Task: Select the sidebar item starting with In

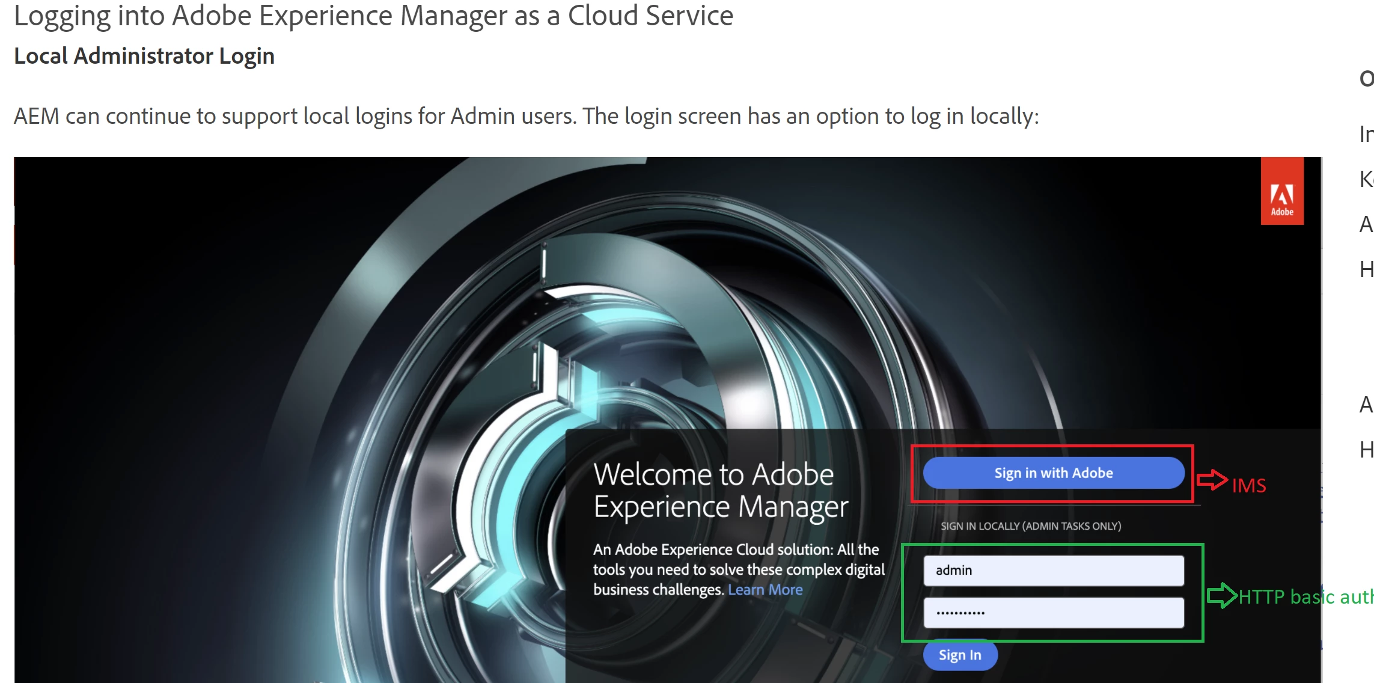Action: [1366, 134]
